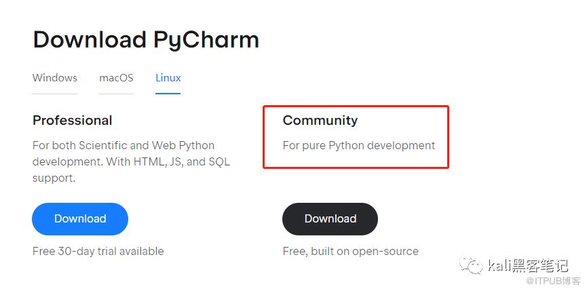Screen dimensions: 587x291
Task: Click the kali黑客笔记 watermark text
Action: click(527, 265)
